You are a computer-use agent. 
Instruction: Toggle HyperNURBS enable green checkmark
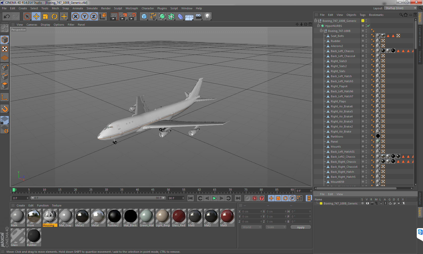point(369,26)
